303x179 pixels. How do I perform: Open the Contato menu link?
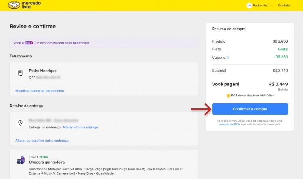pos(284,6)
